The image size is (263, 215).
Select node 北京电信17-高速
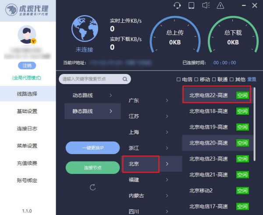point(218,206)
